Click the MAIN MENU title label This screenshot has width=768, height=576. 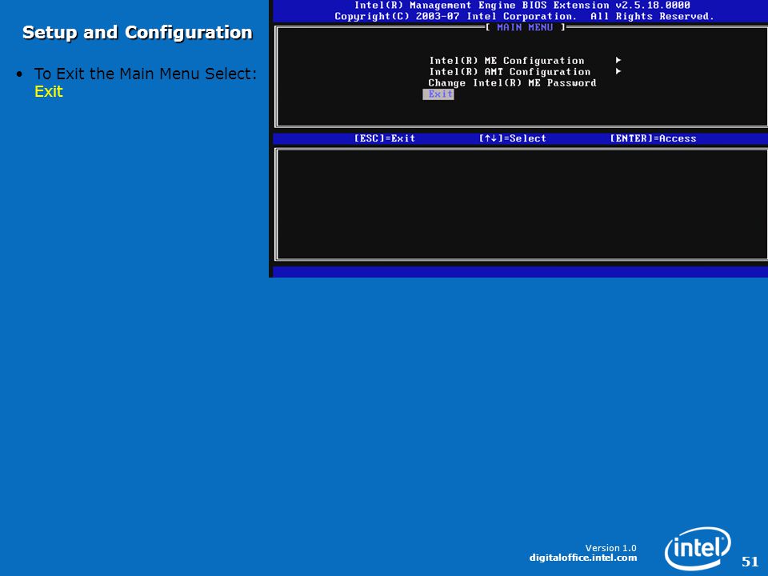525,27
